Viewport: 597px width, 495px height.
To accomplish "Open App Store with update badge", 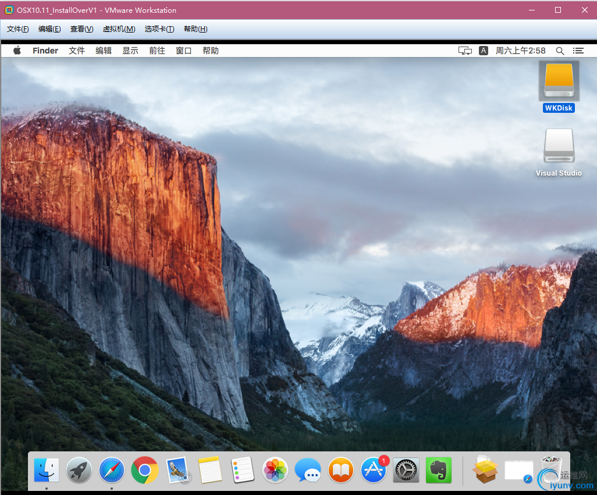I will (x=374, y=470).
